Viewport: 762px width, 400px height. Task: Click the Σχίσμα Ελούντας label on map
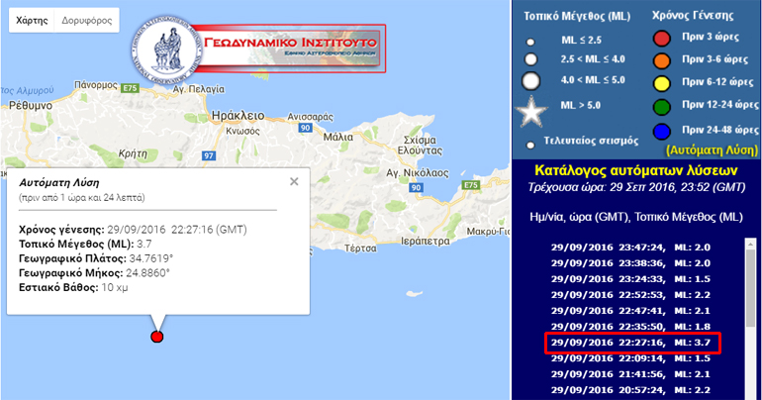pos(420,146)
